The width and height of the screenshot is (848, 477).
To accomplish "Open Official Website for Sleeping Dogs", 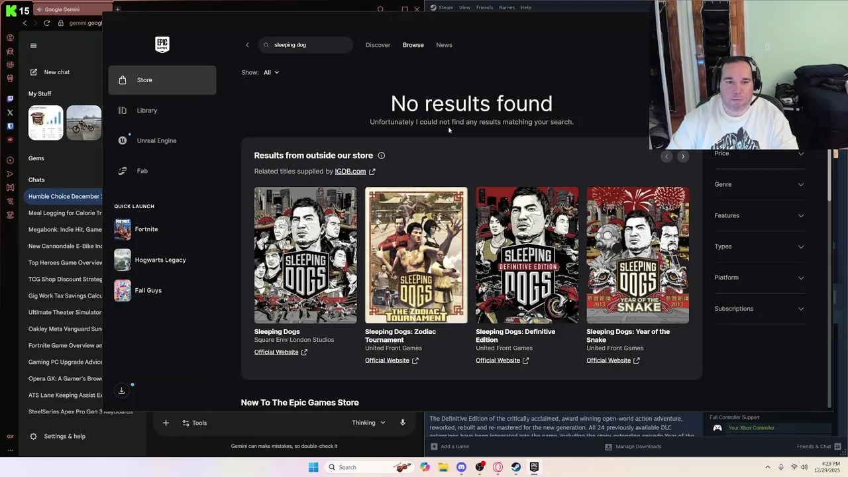I will 281,352.
